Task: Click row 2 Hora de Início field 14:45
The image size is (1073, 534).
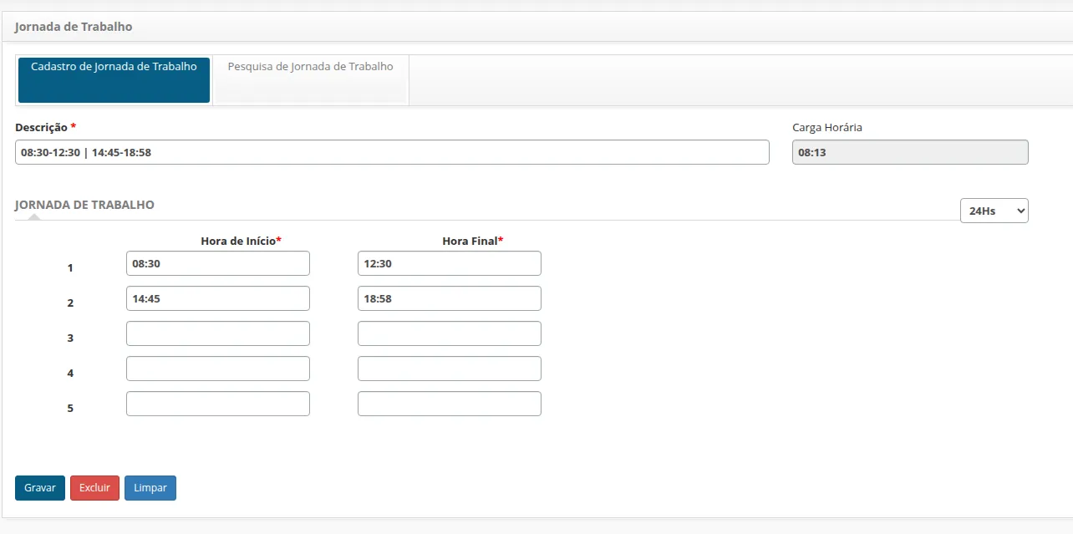Action: click(x=218, y=298)
